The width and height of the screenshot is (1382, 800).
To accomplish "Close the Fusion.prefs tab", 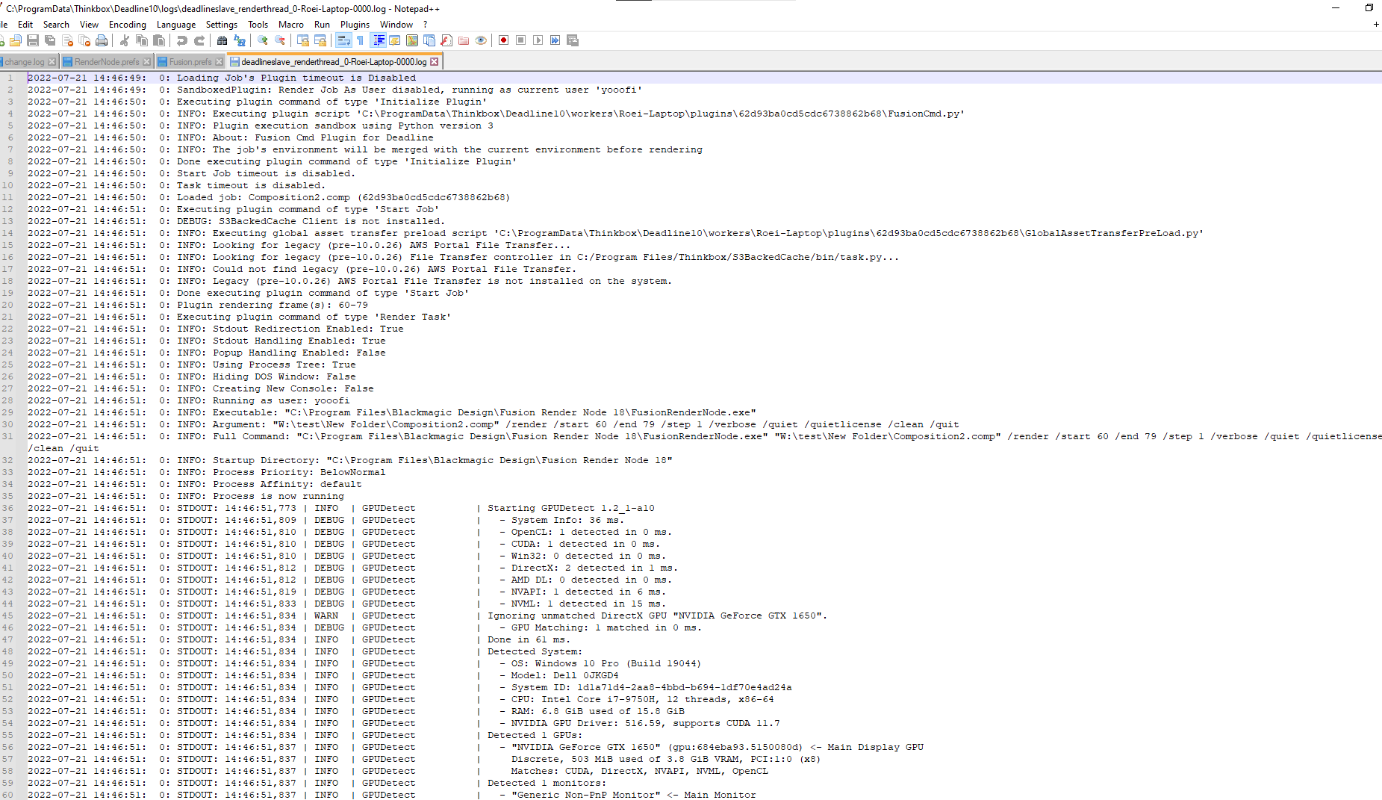I will point(219,62).
